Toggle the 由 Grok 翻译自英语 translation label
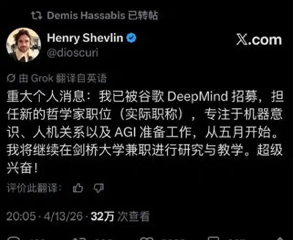 click(63, 78)
